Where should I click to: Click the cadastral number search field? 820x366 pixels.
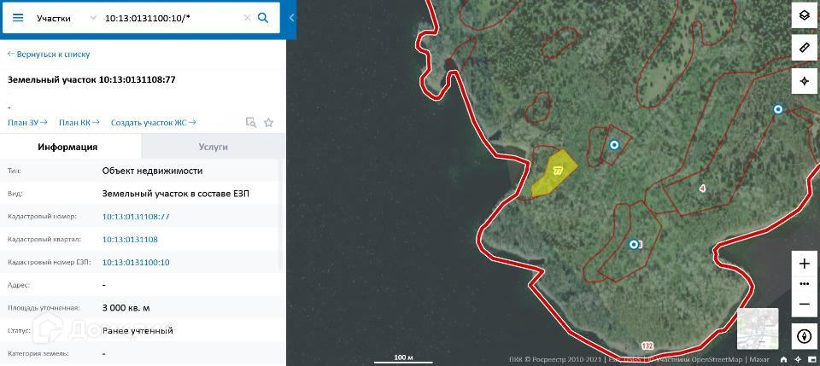[x=172, y=18]
